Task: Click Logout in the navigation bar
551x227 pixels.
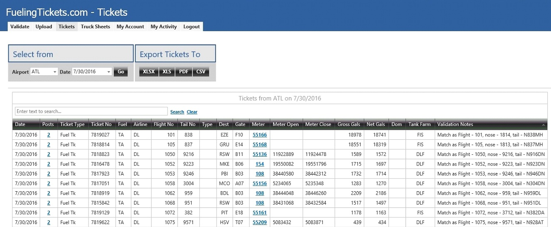Action: [192, 27]
